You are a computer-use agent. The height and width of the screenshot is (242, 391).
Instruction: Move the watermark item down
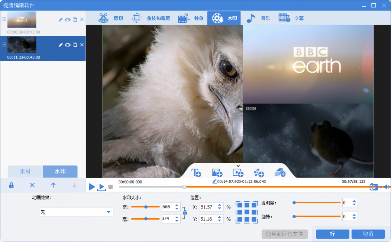(74, 185)
